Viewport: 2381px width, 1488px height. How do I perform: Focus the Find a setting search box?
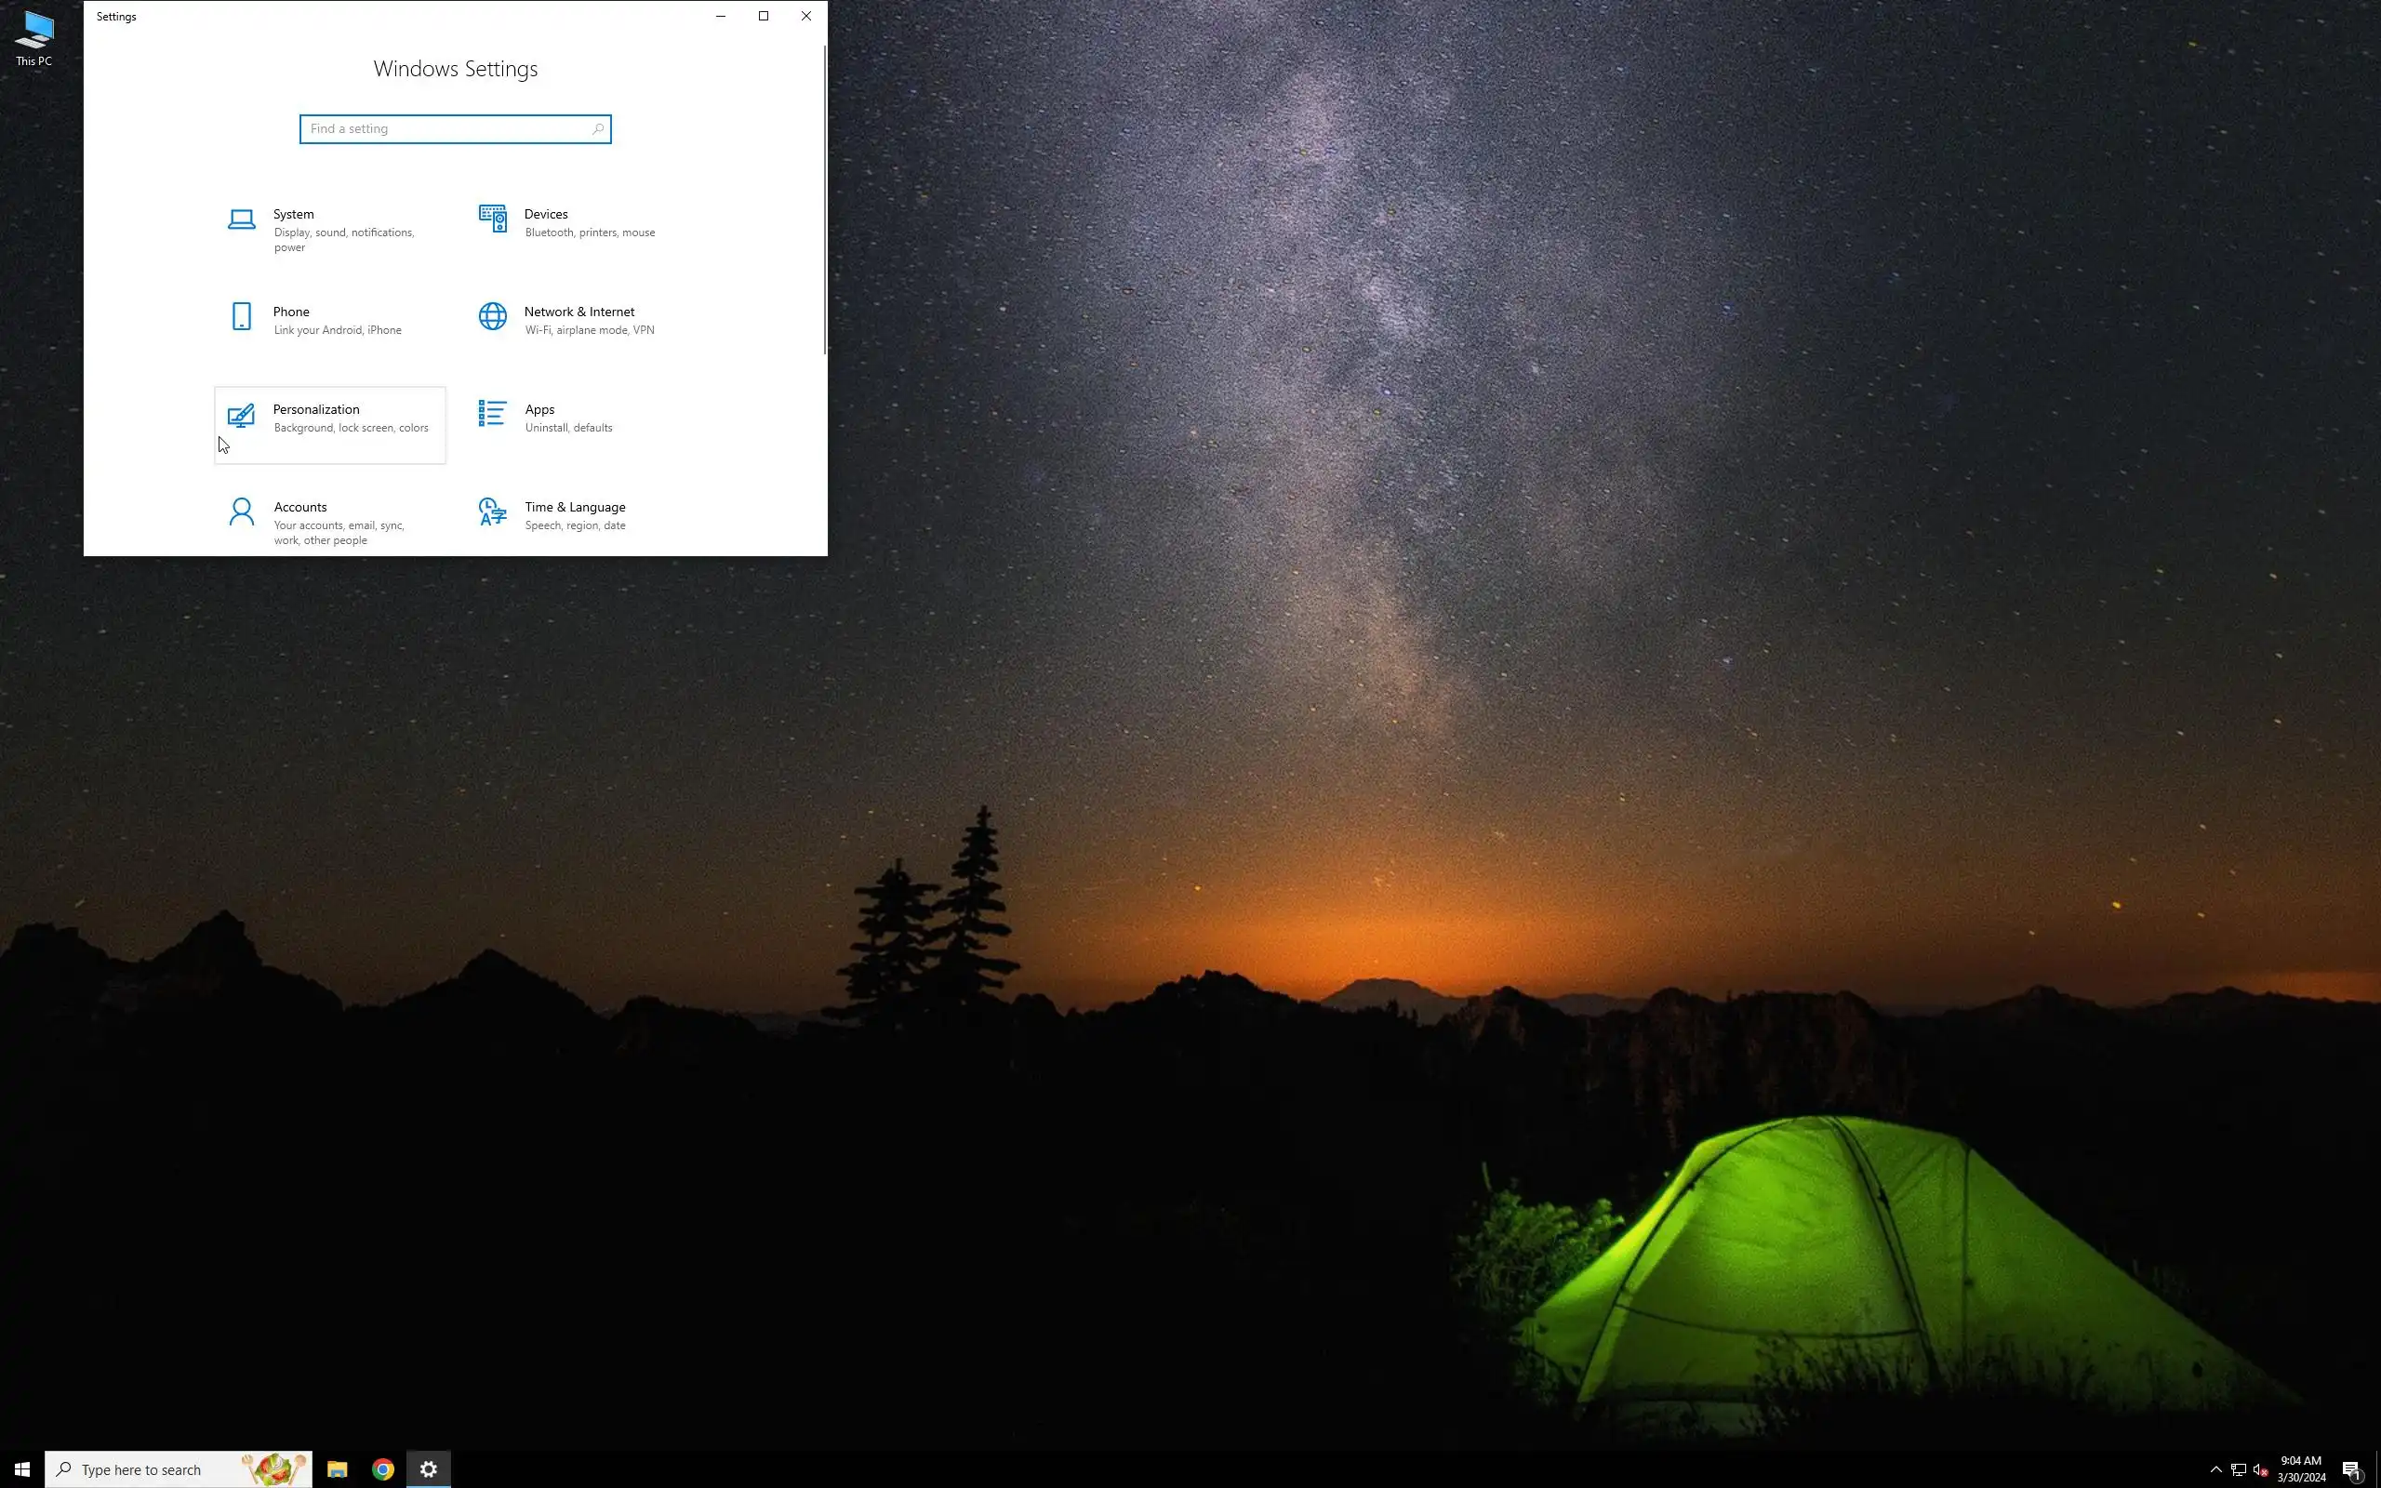pos(443,129)
